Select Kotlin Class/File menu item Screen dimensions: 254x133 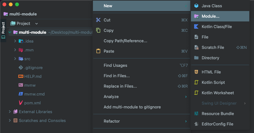220,26
